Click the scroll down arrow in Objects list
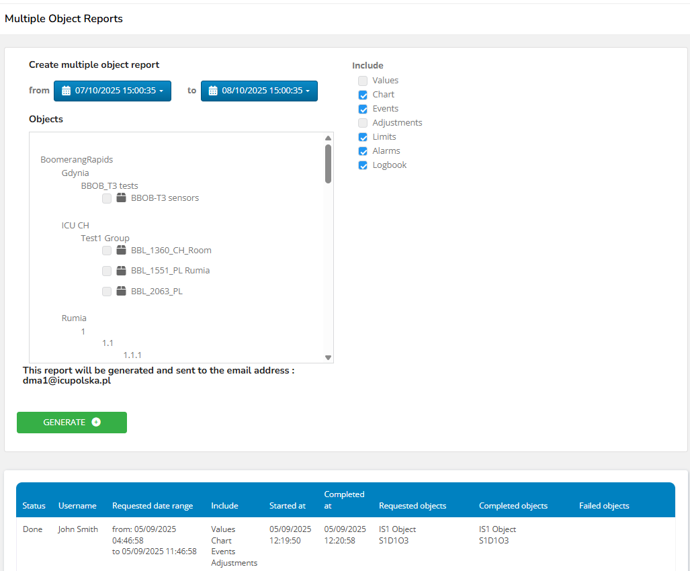 point(328,357)
